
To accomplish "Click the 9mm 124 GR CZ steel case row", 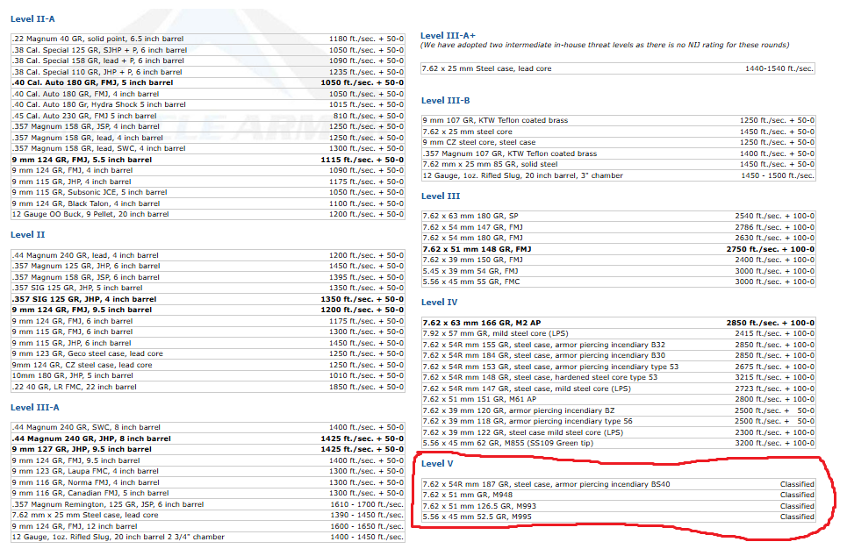I will (x=208, y=365).
